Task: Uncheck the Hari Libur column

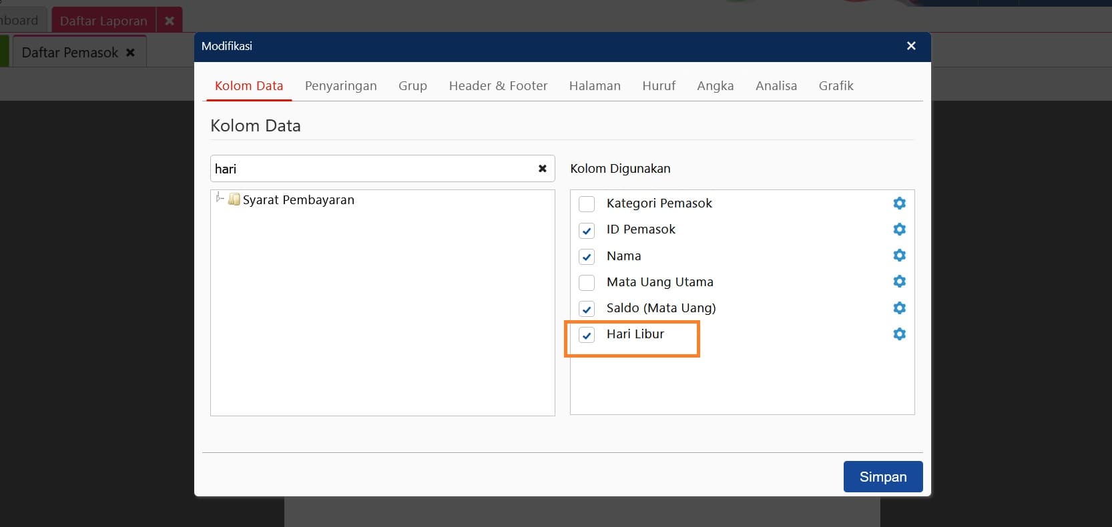Action: (587, 335)
